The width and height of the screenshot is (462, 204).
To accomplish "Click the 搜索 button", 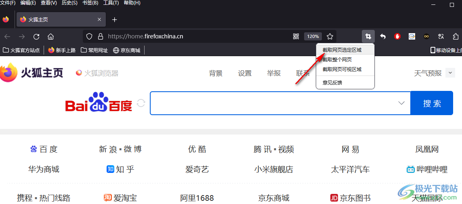I will click(432, 103).
